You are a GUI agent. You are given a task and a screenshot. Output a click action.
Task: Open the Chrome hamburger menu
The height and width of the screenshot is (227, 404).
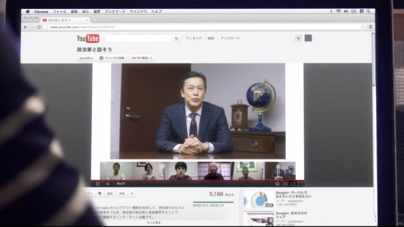click(371, 27)
